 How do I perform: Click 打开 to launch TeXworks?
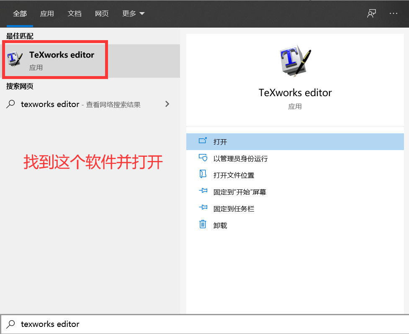(295, 142)
